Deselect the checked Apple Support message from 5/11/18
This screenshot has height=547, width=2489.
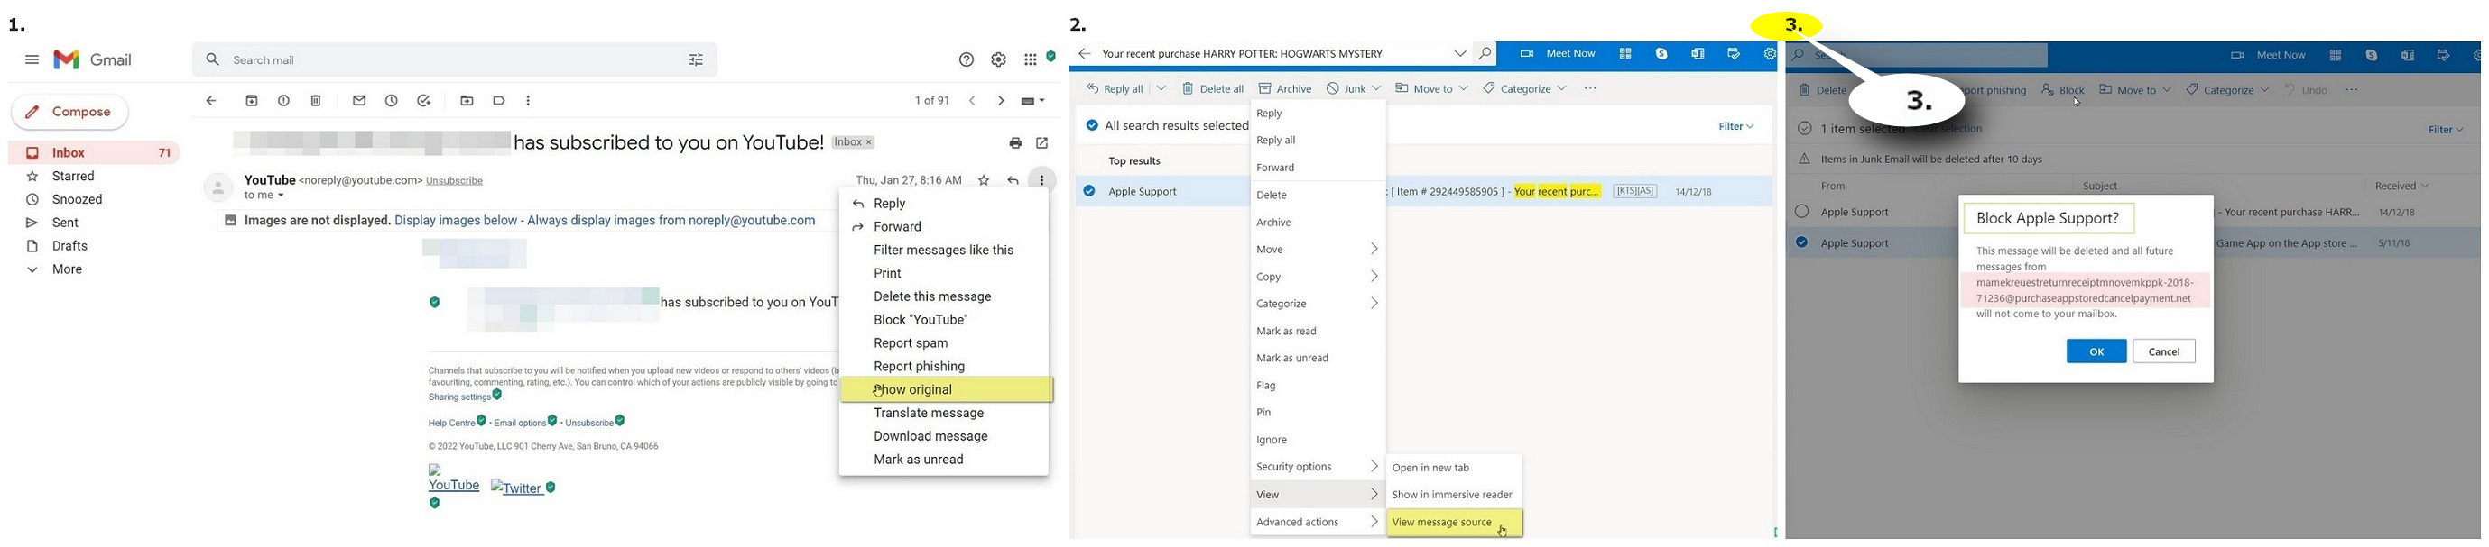[1802, 243]
